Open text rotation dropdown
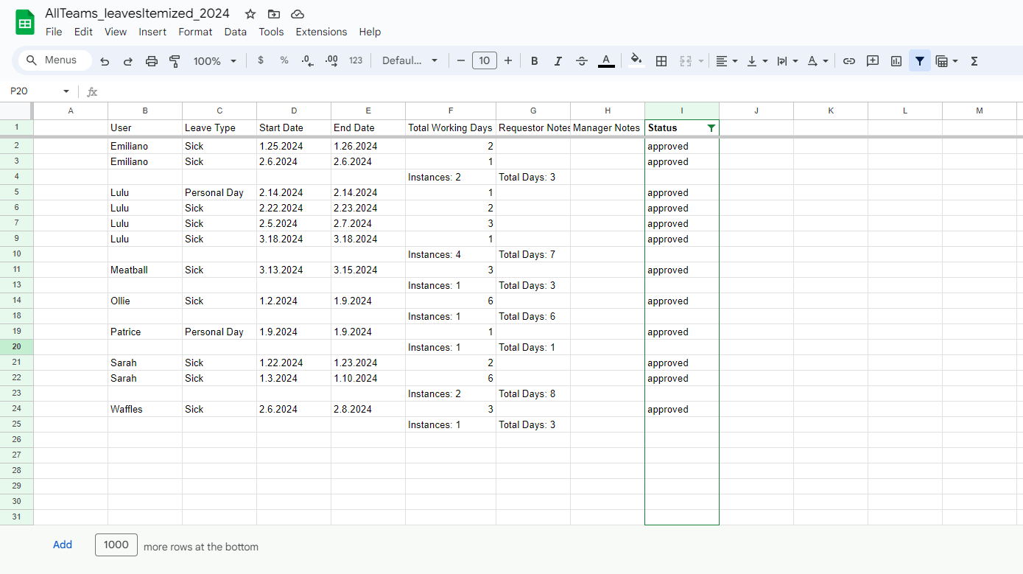 [818, 61]
